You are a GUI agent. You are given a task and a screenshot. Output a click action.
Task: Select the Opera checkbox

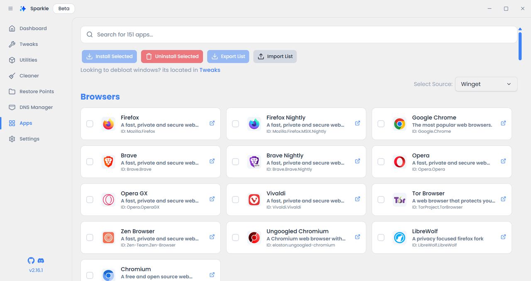click(x=381, y=161)
